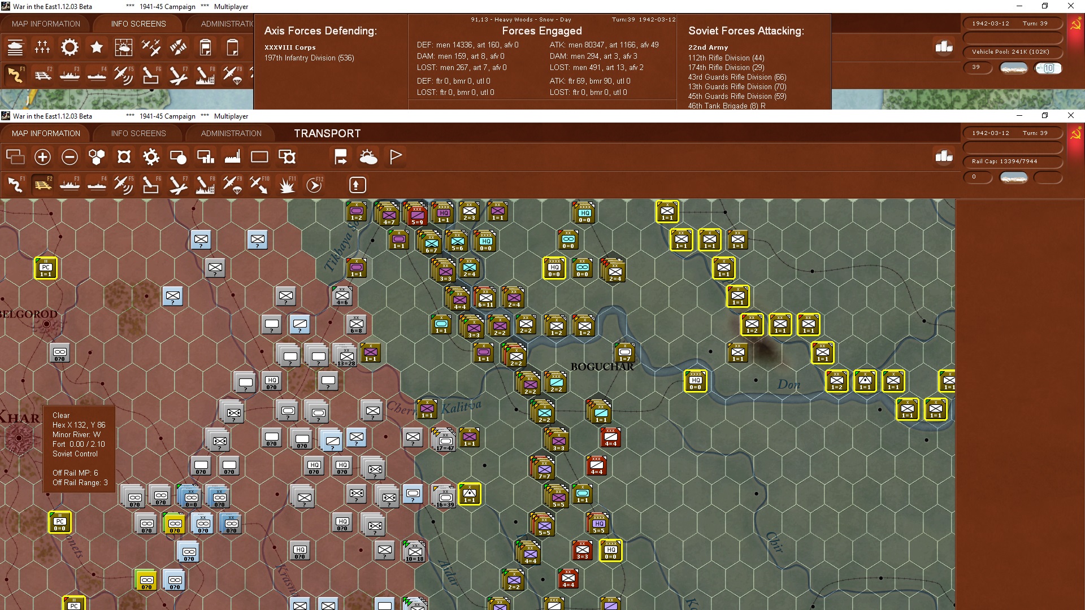The image size is (1085, 610).
Task: Select F1 move mode in Transport window
Action: (x=15, y=185)
